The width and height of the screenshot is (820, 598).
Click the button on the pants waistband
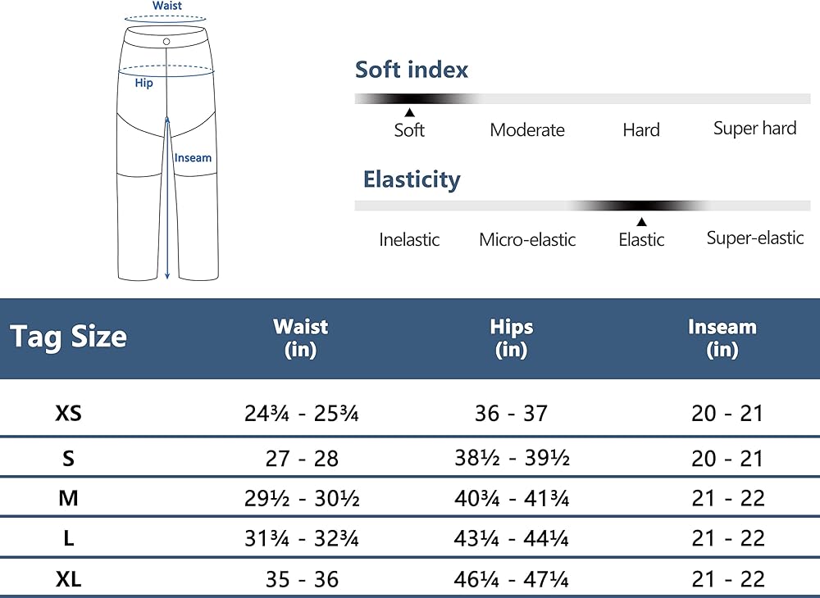166,41
